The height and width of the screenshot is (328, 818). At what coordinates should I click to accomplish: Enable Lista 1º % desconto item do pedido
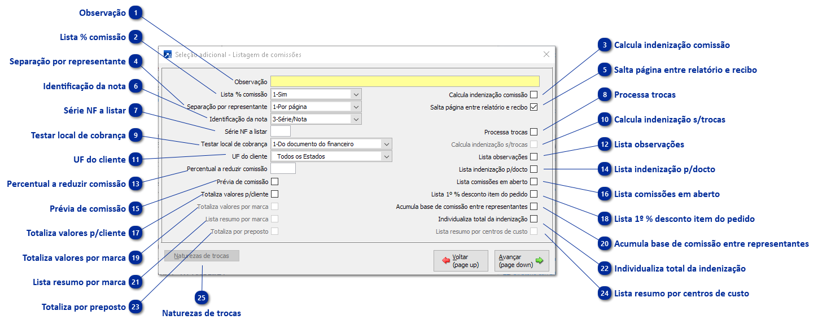(x=533, y=194)
